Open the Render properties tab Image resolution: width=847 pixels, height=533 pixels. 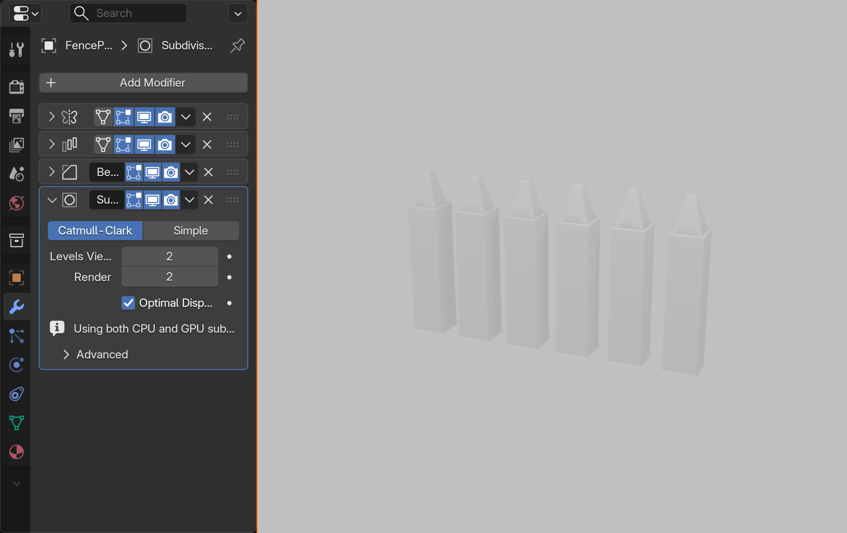point(17,87)
